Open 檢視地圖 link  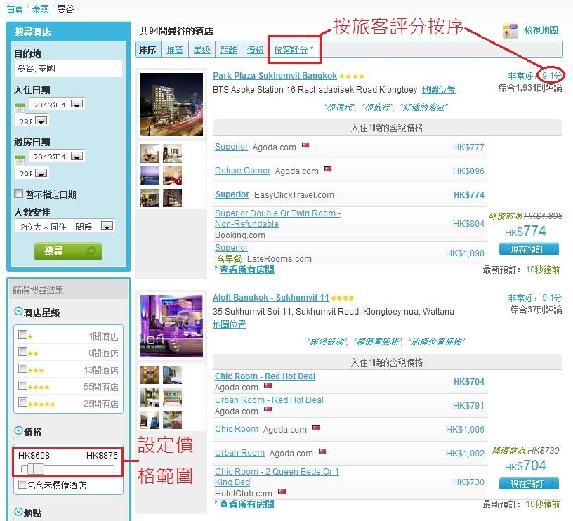pos(541,30)
